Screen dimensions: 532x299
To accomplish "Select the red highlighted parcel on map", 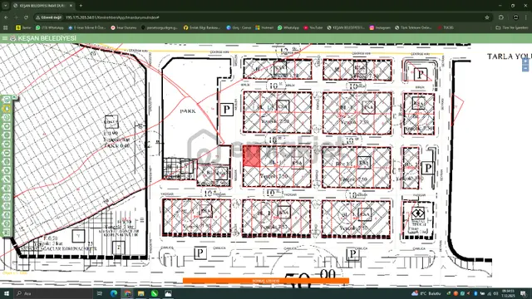I will pos(252,156).
